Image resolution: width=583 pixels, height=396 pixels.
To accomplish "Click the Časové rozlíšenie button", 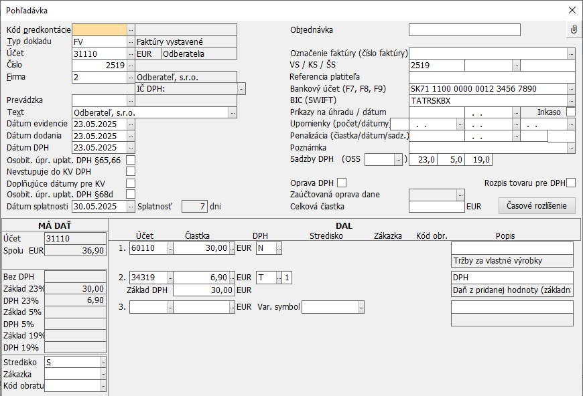I will point(537,206).
